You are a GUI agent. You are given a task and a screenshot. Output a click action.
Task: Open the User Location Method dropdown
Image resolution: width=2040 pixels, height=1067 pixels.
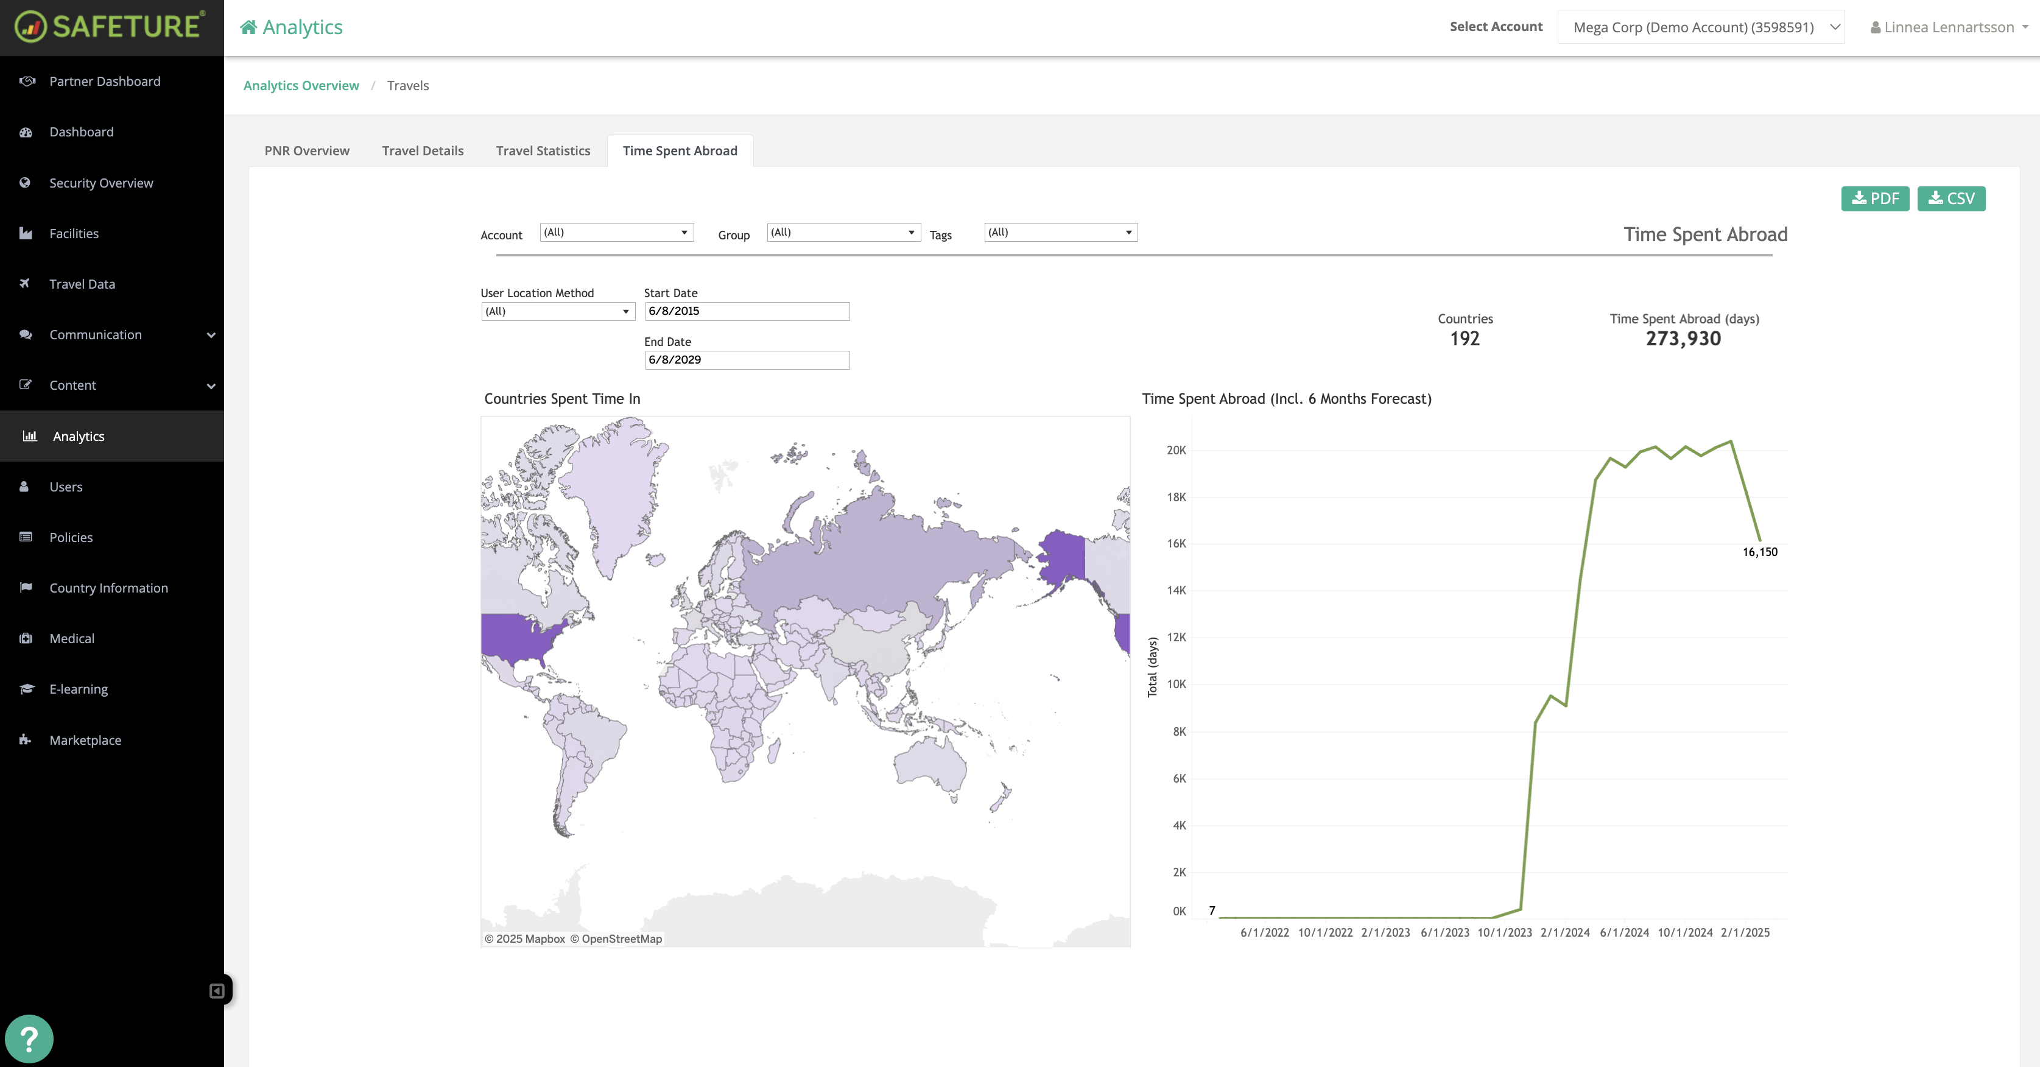coord(558,311)
